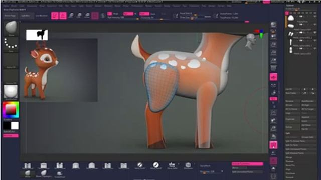The image size is (321, 180).
Task: Expand the Remesh section
Action: 289,177
